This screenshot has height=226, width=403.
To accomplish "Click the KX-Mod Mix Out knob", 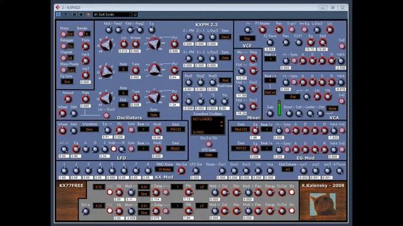I will coord(181,171).
